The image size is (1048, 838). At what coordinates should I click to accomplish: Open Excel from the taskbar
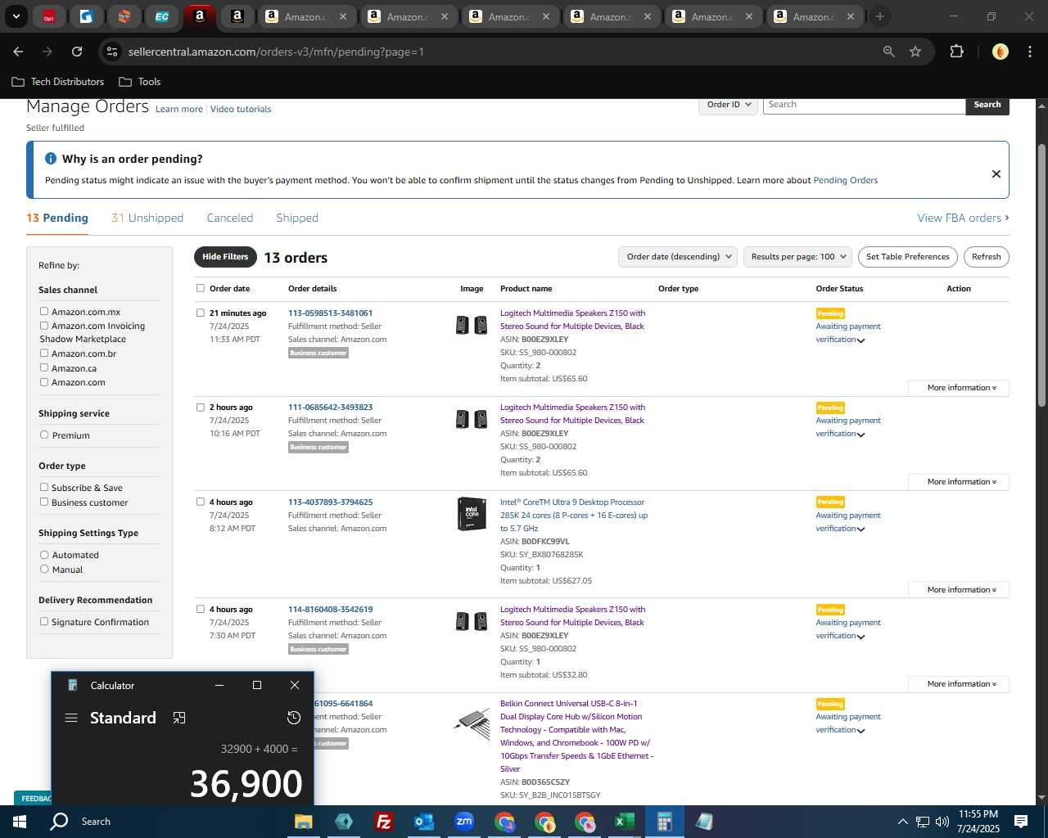point(624,822)
